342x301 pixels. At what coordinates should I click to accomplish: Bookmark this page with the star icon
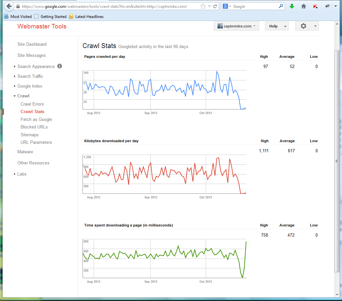[x=203, y=6]
